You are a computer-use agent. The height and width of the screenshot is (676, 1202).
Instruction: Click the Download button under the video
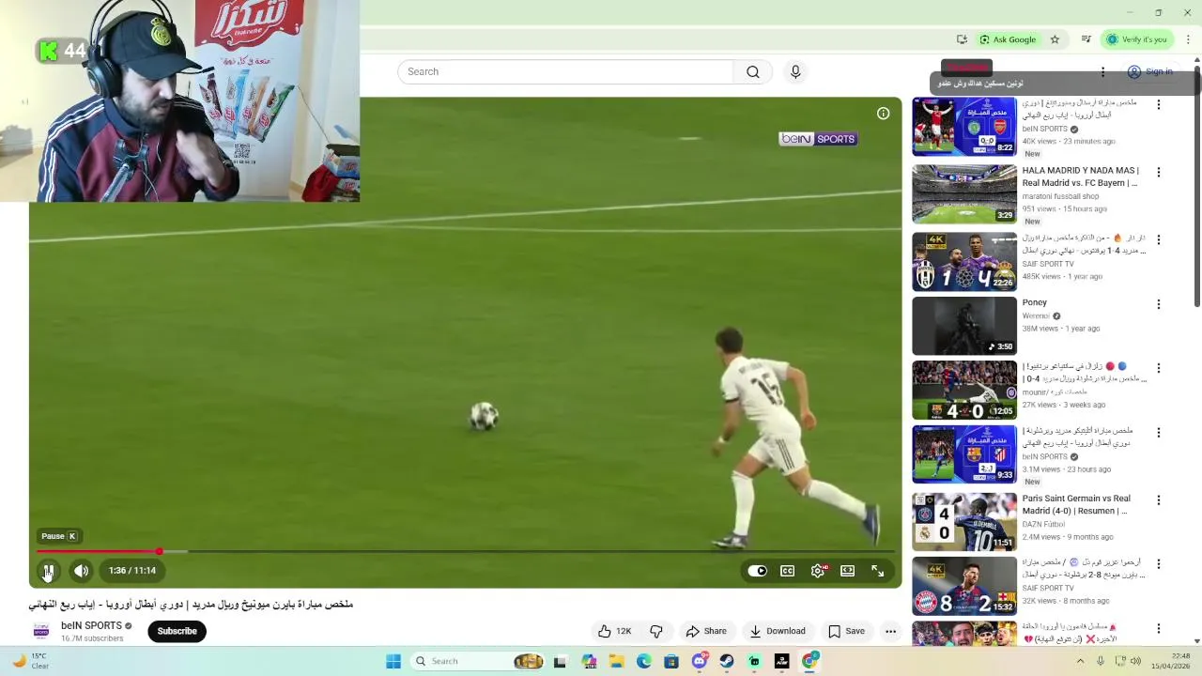pos(778,631)
